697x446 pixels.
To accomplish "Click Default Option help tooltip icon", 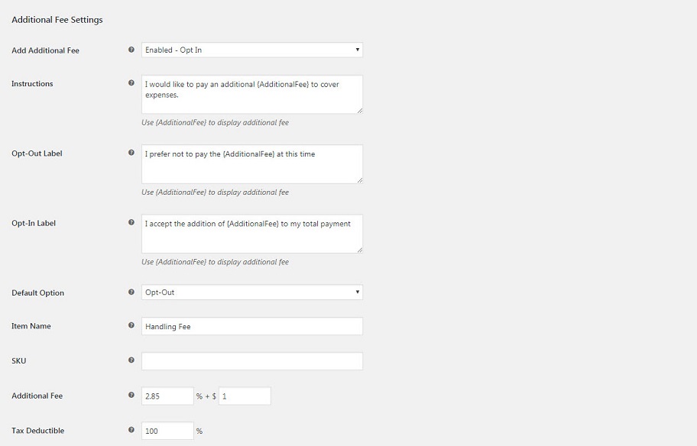I will pyautogui.click(x=131, y=292).
